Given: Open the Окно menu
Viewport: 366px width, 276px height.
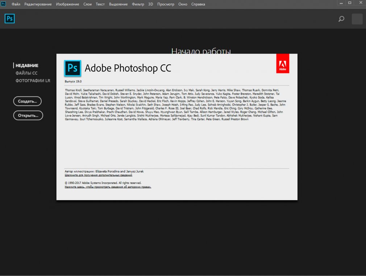Looking at the screenshot, I should pyautogui.click(x=183, y=4).
